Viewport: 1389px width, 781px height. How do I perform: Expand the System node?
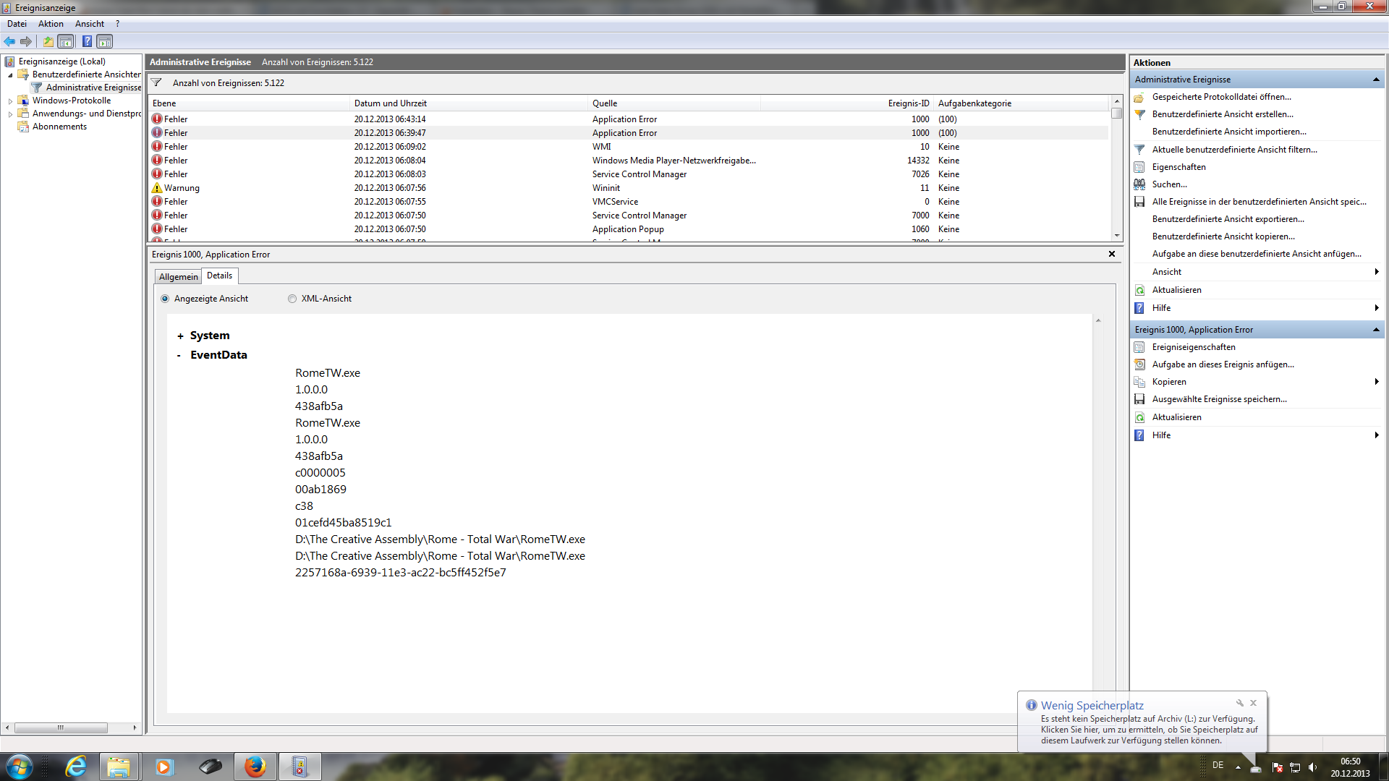coord(180,336)
